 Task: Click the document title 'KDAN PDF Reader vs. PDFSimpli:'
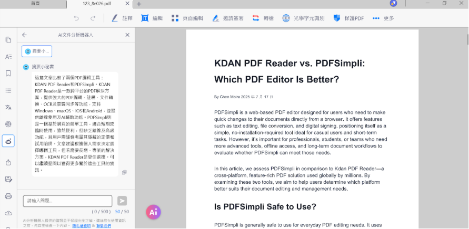point(290,64)
